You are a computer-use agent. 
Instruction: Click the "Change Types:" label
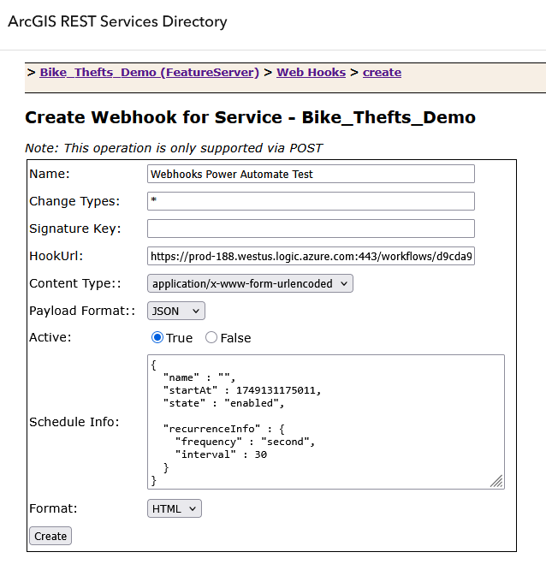tap(74, 201)
